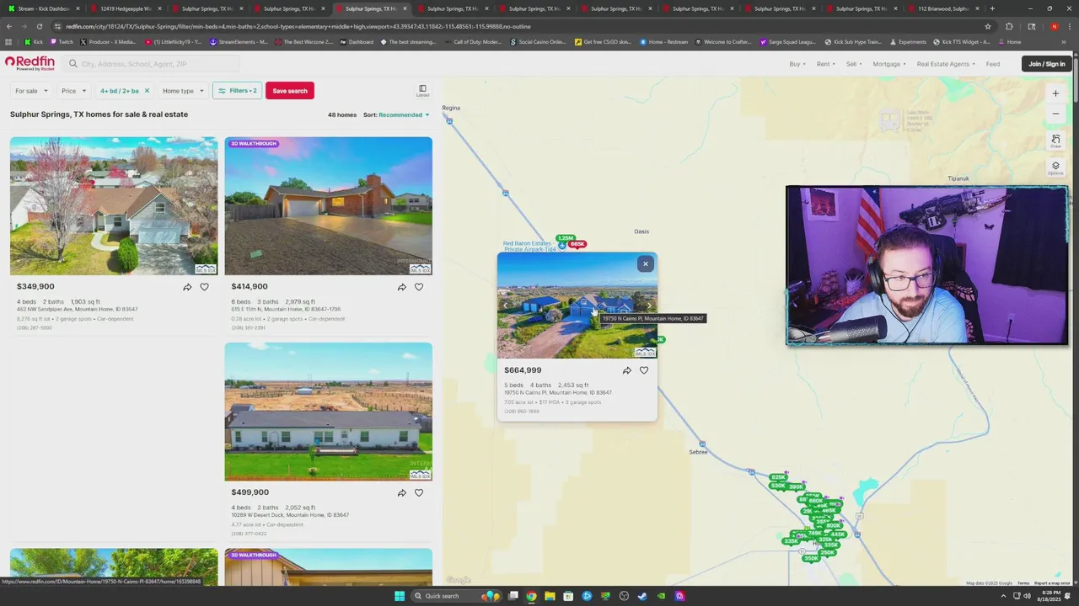Screen dimensions: 1079x606
Task: Click the Redfin logo
Action: click(30, 63)
